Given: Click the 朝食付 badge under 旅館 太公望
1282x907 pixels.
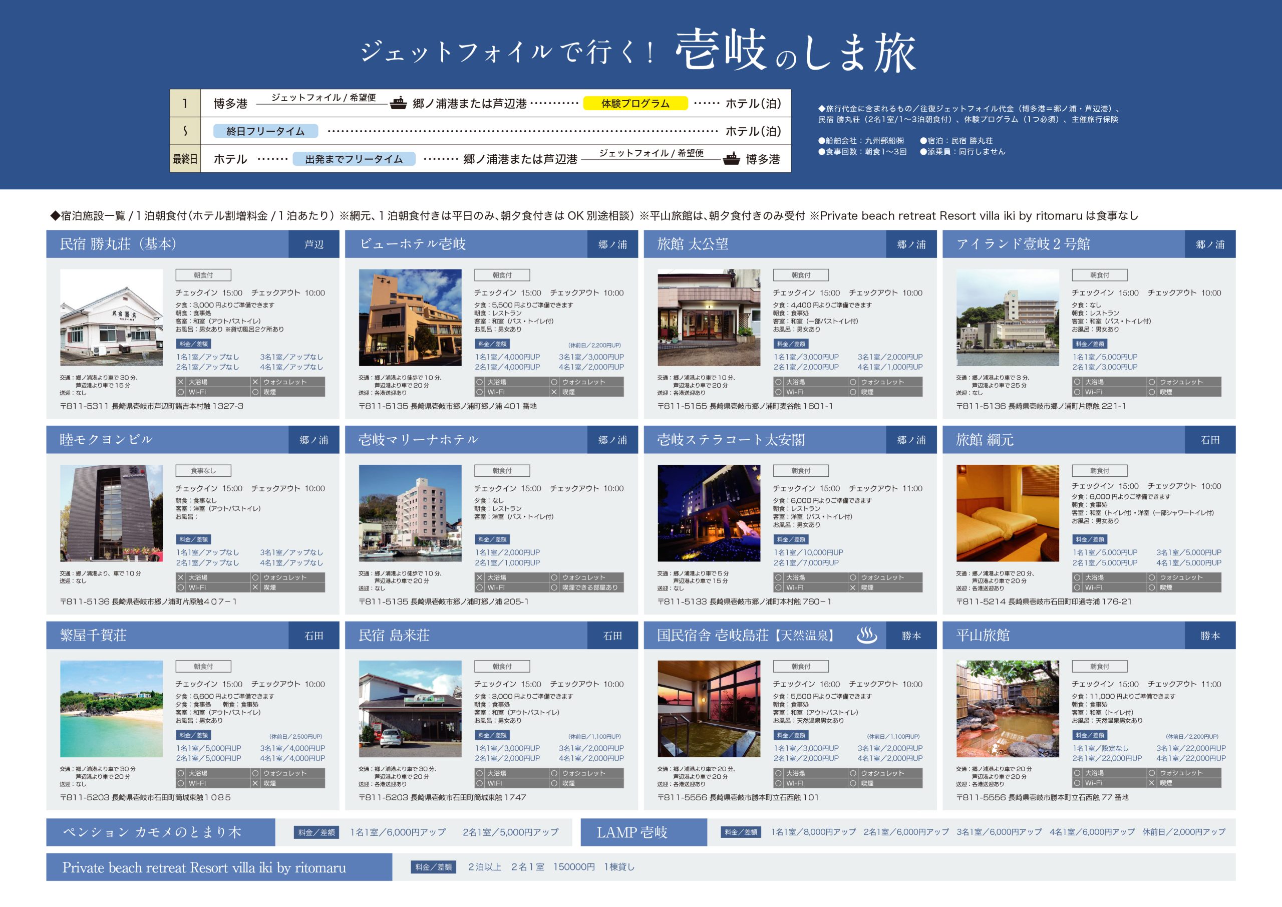Looking at the screenshot, I should 801,275.
